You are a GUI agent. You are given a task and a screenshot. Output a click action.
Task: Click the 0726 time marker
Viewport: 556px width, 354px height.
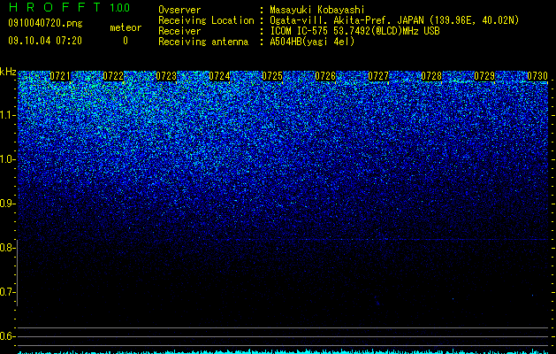tap(325, 76)
